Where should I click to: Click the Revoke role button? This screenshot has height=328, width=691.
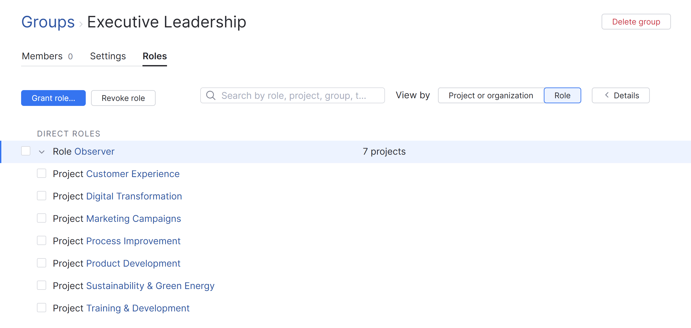tap(123, 98)
